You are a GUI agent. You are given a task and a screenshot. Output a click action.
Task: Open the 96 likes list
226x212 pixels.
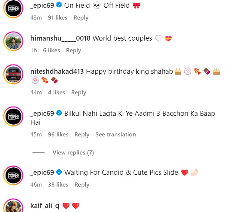[x=58, y=135]
